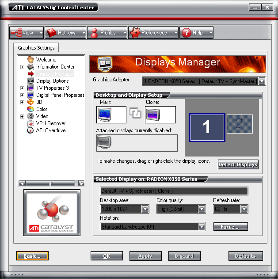
Task: Click the red Hotkeys key icon
Action: tap(51, 33)
